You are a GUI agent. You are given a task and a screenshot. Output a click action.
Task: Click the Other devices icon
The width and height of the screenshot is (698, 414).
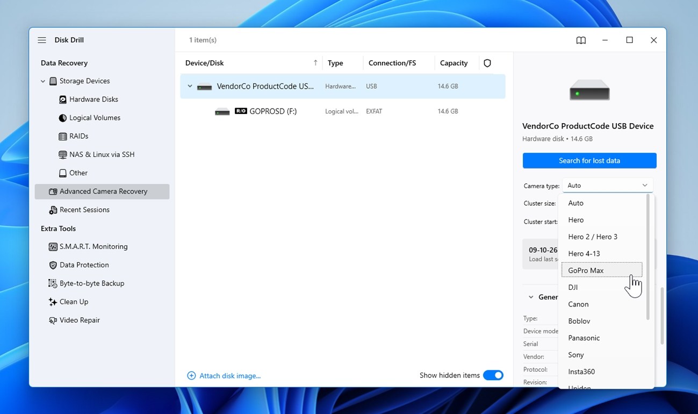tap(63, 173)
